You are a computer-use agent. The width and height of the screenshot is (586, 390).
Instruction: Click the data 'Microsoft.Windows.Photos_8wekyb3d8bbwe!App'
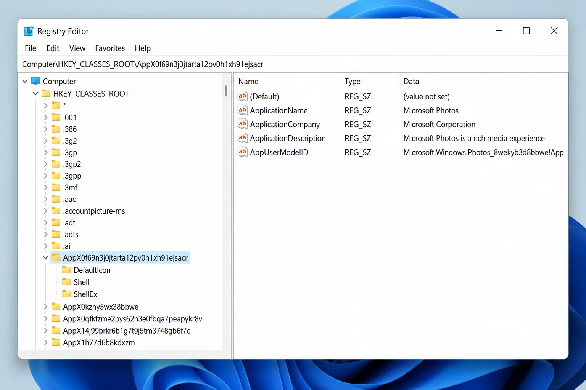483,152
